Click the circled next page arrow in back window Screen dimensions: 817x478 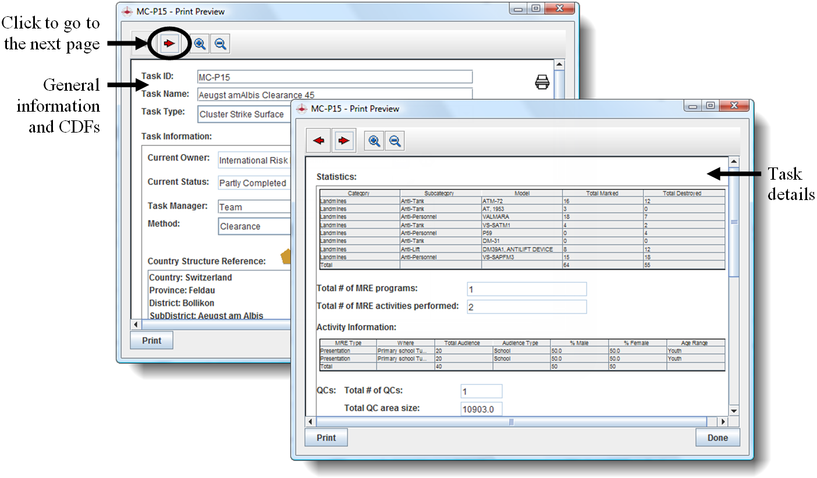pyautogui.click(x=169, y=44)
